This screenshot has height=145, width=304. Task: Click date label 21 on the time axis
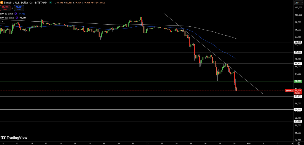coord(133,144)
